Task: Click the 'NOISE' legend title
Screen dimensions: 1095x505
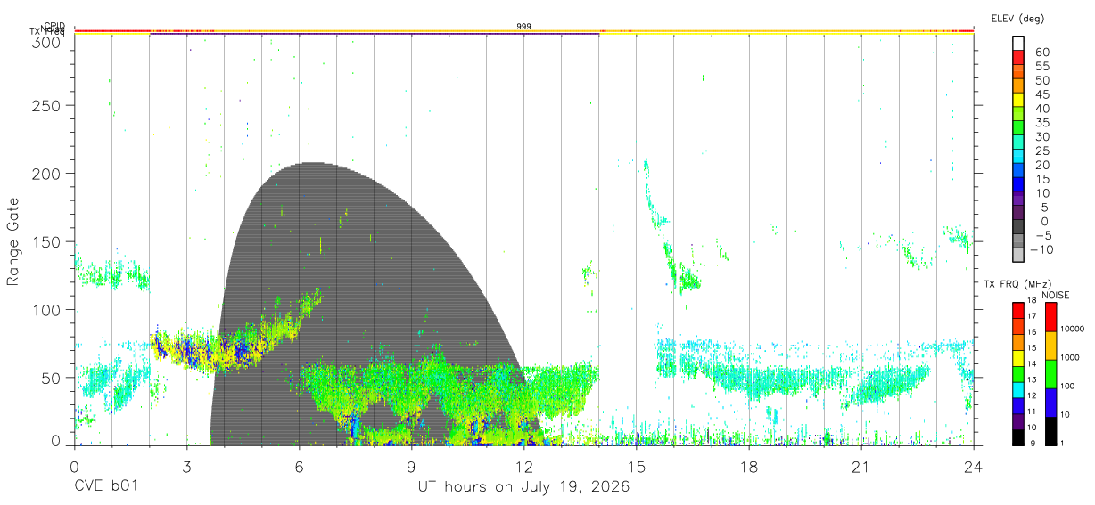Action: [1055, 295]
